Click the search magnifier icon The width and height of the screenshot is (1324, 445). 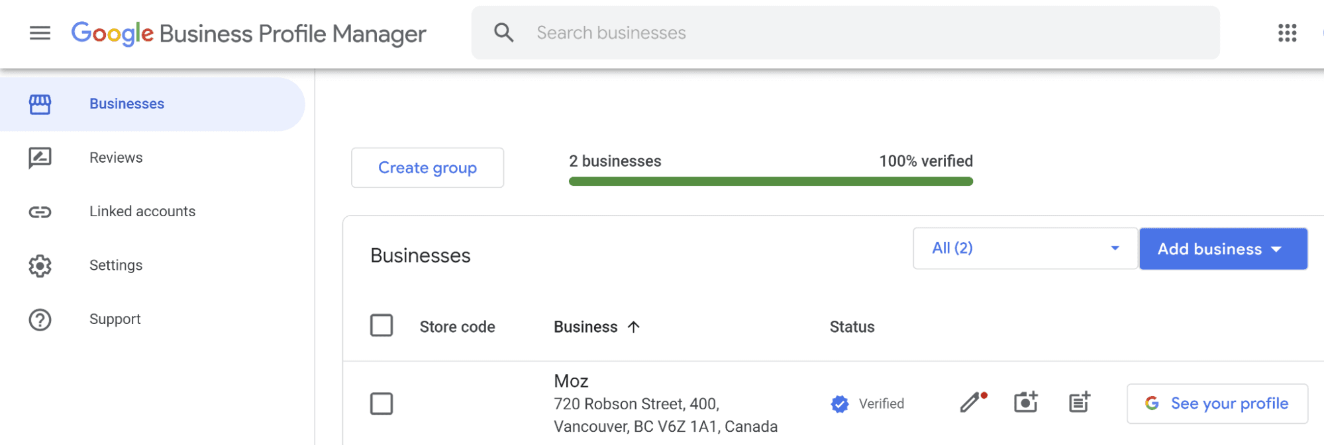(x=503, y=33)
